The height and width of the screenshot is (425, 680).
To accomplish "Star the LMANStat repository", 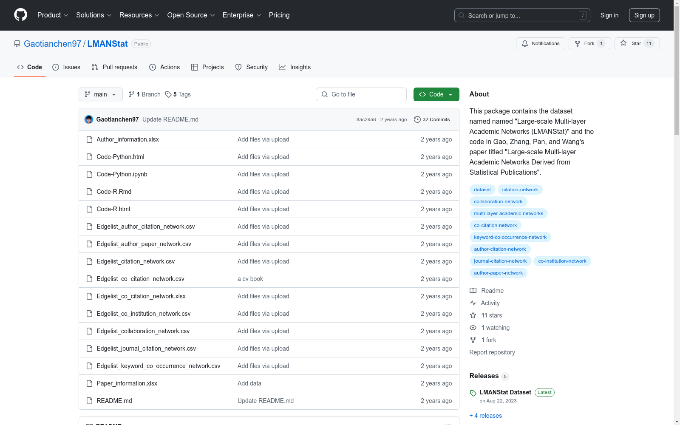I will click(x=637, y=43).
